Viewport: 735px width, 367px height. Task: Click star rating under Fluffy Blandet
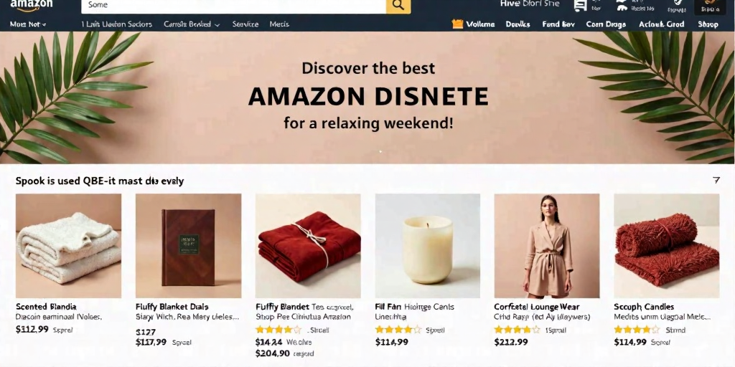pyautogui.click(x=278, y=330)
